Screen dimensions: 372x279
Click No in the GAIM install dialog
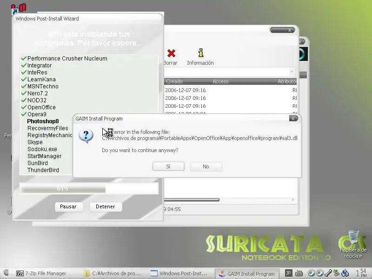[206, 166]
